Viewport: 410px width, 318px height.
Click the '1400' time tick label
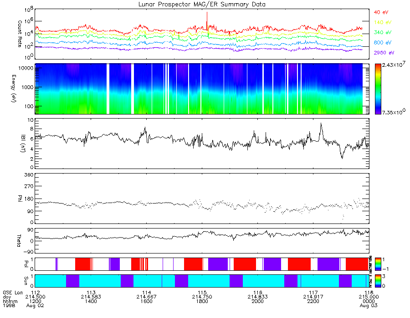point(91,301)
